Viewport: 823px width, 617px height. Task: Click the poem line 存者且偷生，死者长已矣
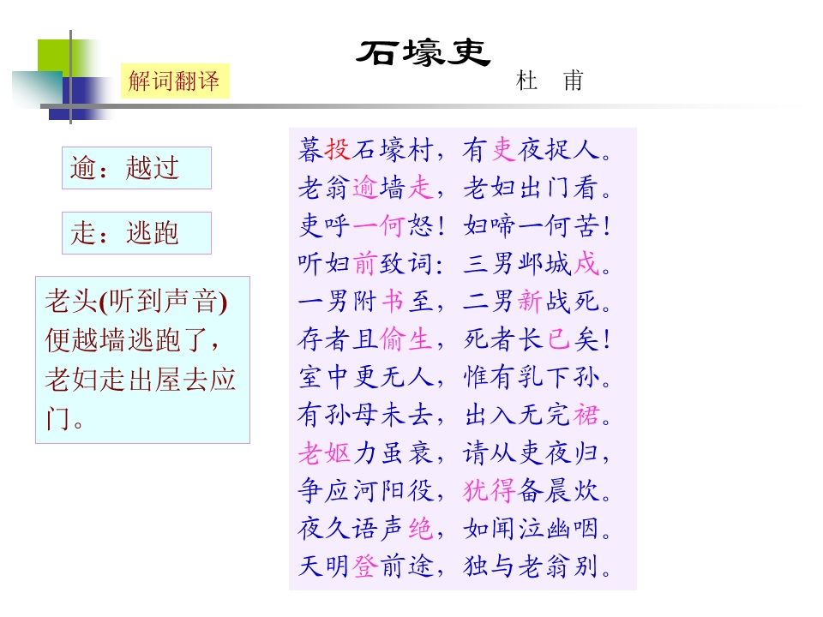point(454,339)
